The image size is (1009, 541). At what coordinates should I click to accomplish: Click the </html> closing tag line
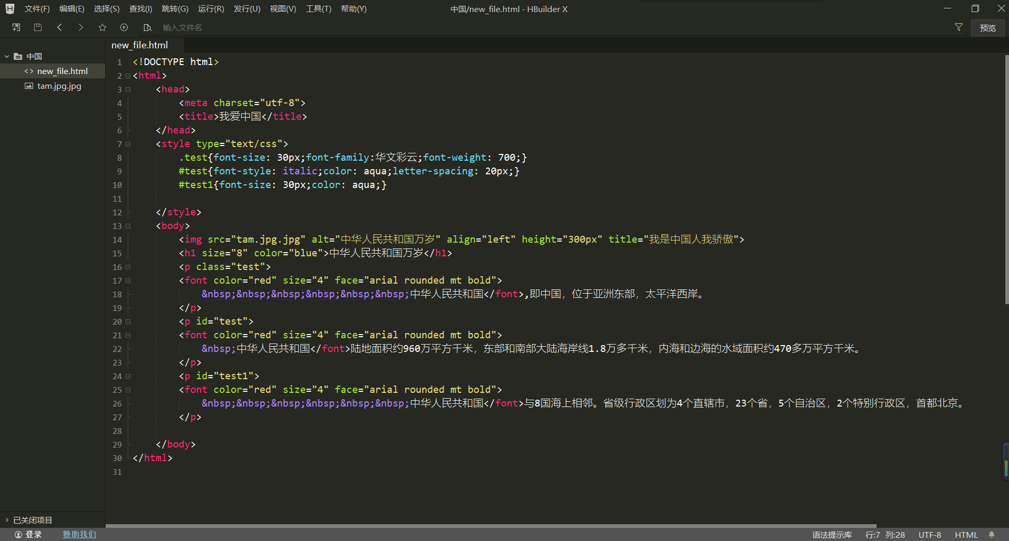coord(152,458)
